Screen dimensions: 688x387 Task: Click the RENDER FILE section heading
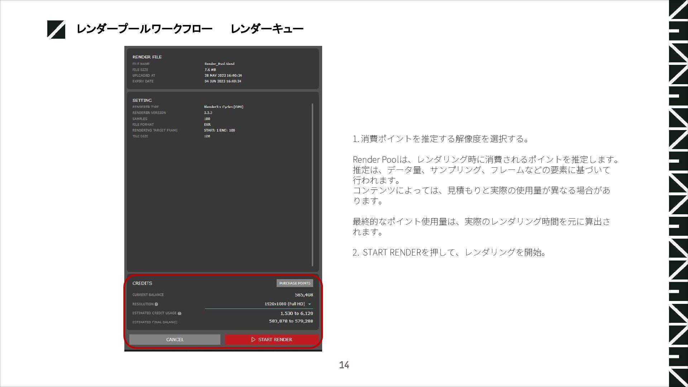click(147, 57)
